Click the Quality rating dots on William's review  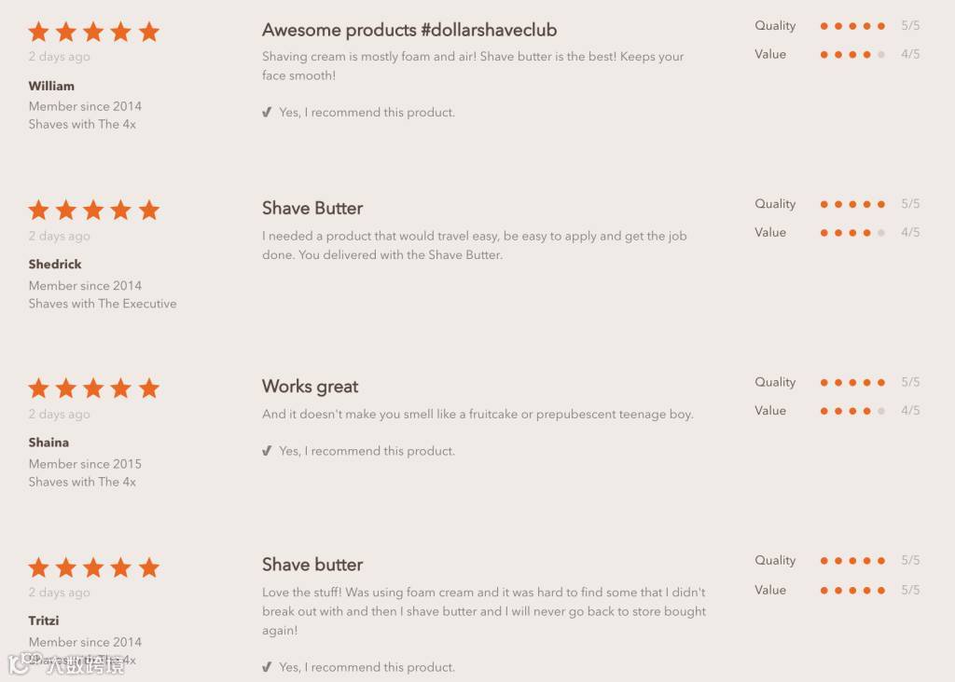[x=852, y=26]
